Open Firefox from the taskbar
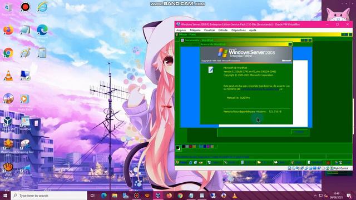This screenshot has height=200, width=356. click(x=169, y=196)
